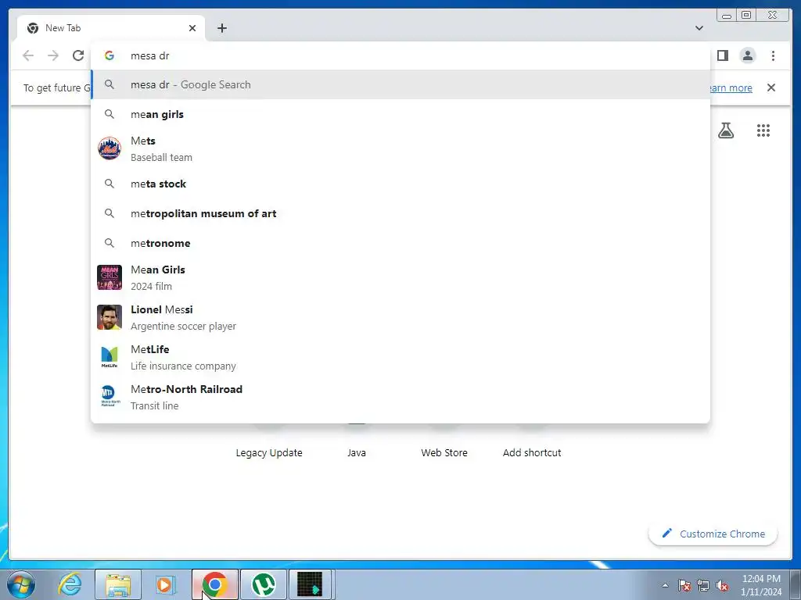Open the Learn more link
The image size is (801, 600).
731,87
